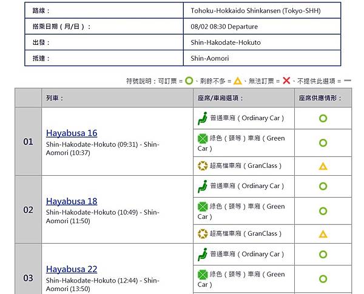Click the 座席供應情形 column header
The height and width of the screenshot is (294, 364).
tap(320, 98)
